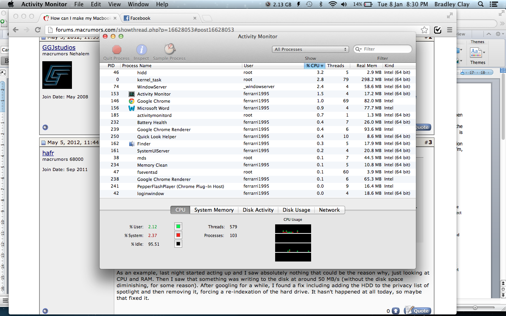Switch to the MacRumors thread browser tab
The width and height of the screenshot is (506, 316).
[x=80, y=18]
